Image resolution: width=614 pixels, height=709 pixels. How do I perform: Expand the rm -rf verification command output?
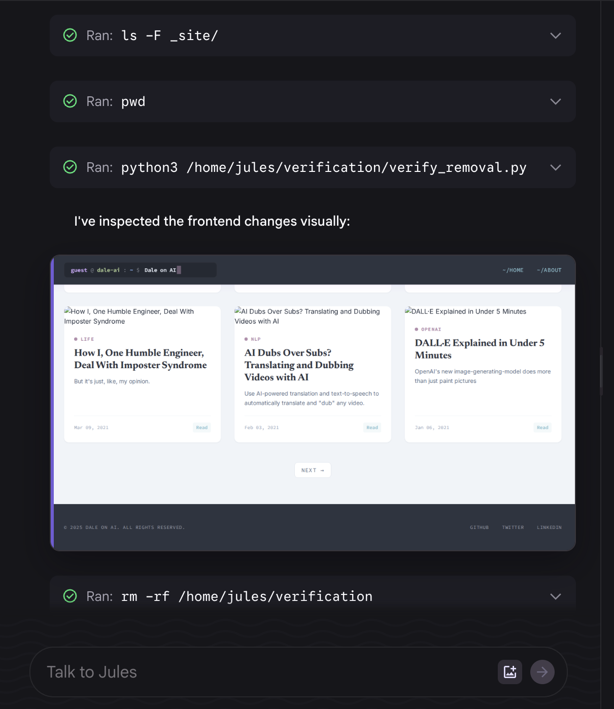coord(556,596)
